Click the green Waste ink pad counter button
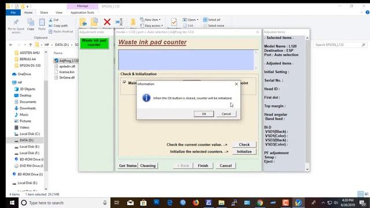370x208 pixels. pos(94,43)
